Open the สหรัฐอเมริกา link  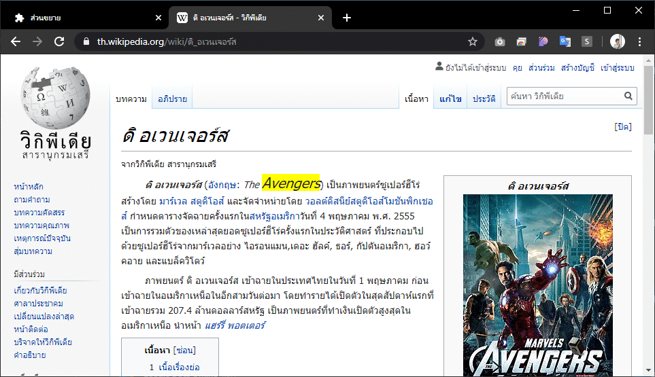click(275, 217)
